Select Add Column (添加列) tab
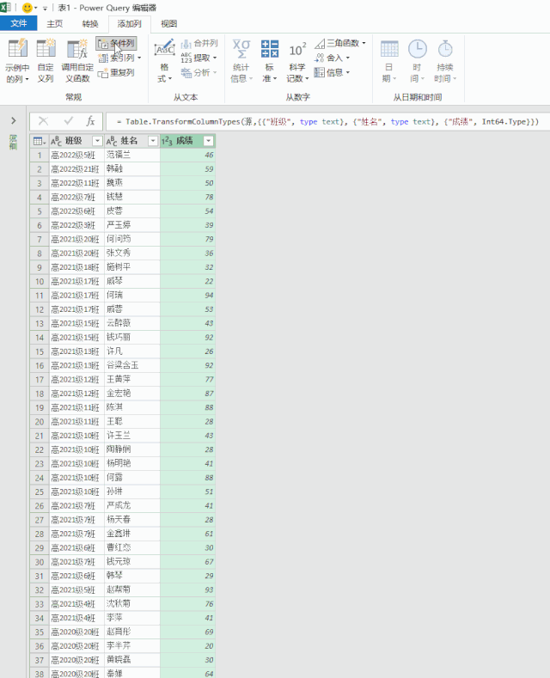Image resolution: width=550 pixels, height=678 pixels. 129,24
